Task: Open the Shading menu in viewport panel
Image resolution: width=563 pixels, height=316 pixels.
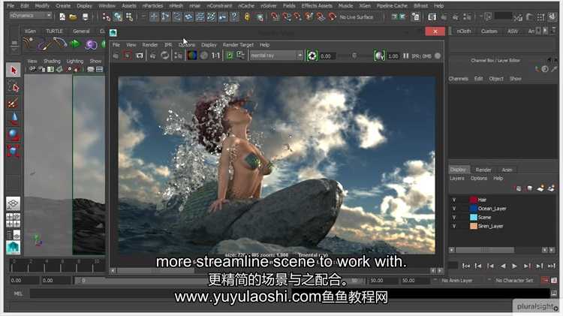Action: (x=52, y=61)
